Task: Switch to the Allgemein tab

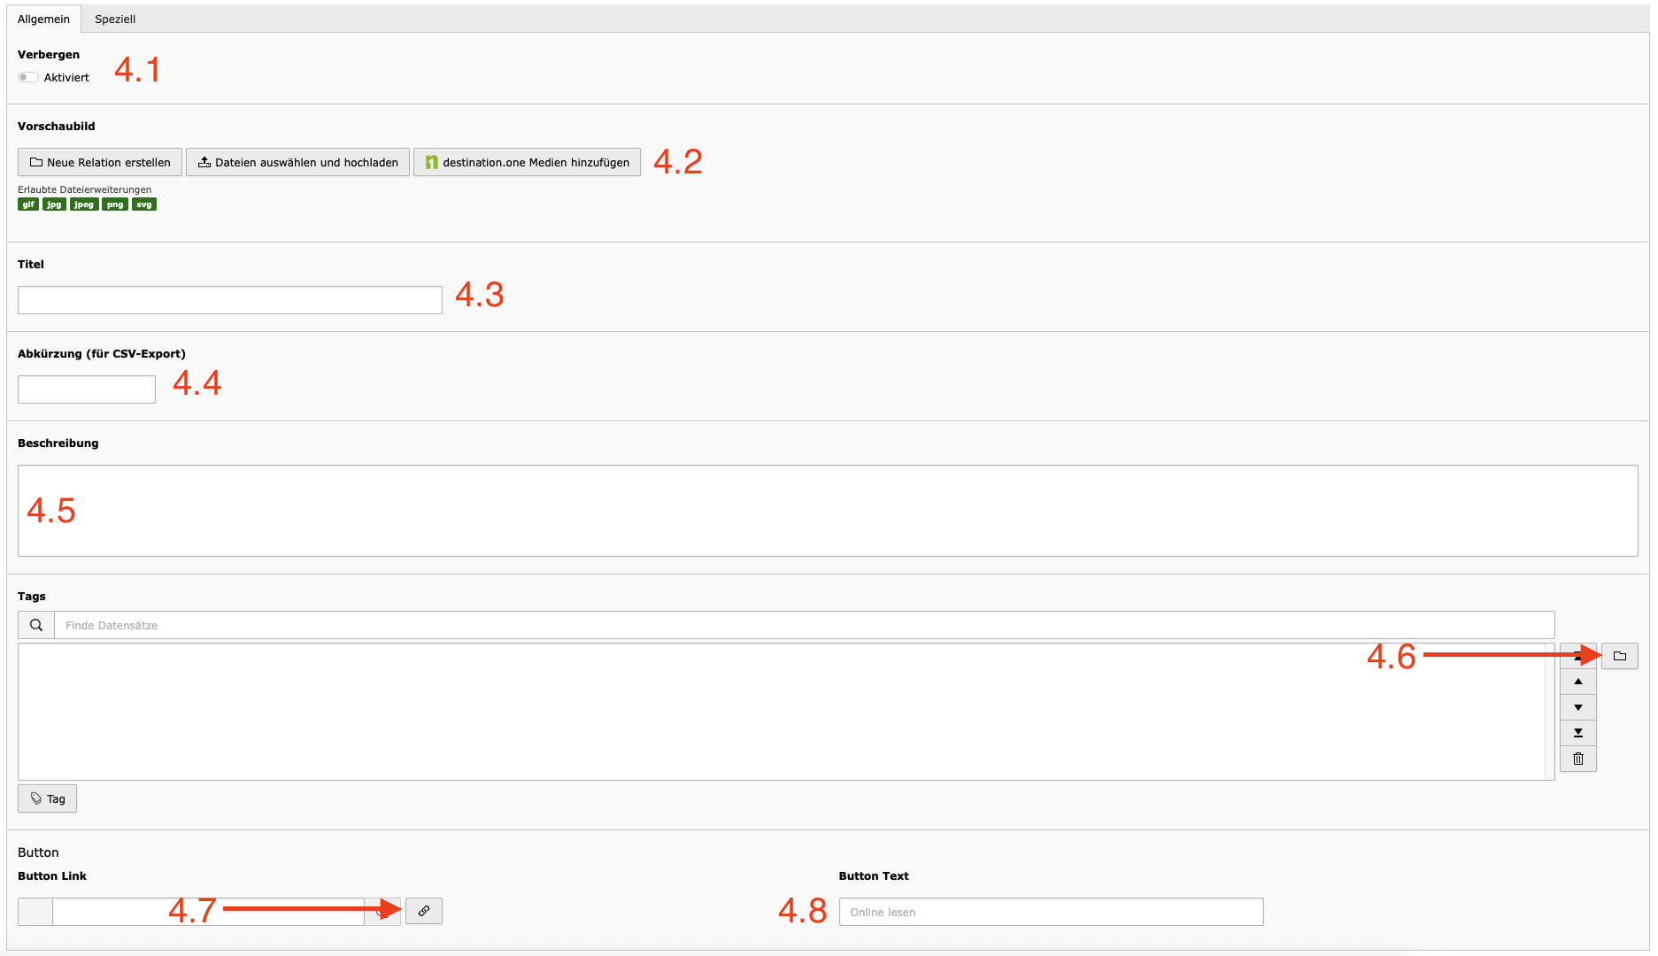Action: pos(43,19)
